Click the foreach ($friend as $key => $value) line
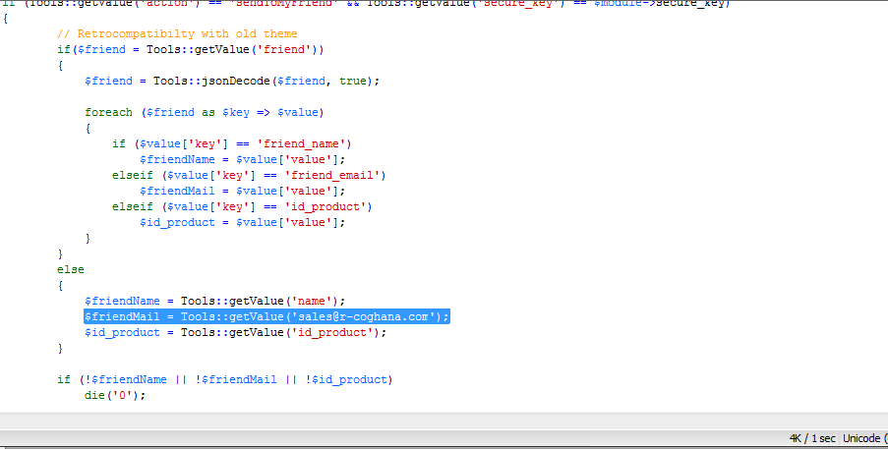 [x=204, y=113]
